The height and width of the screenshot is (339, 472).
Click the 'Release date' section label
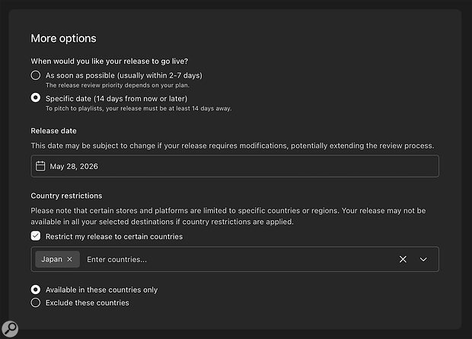(x=56, y=130)
